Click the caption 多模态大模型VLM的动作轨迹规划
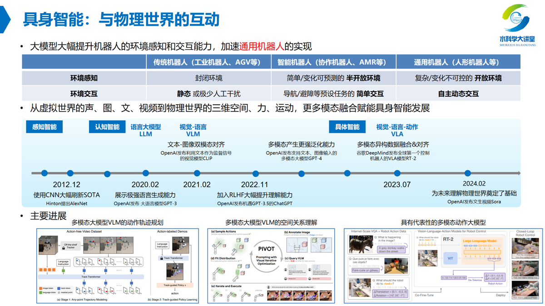545x306 pixels. (x=117, y=223)
